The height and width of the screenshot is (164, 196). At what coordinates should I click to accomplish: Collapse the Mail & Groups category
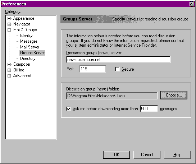tap(9, 30)
